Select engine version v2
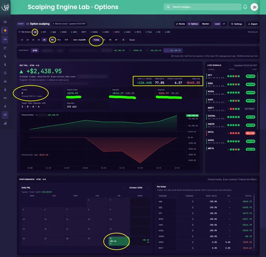Image resolution: width=266 pixels, height=257 pixels. coord(22,40)
